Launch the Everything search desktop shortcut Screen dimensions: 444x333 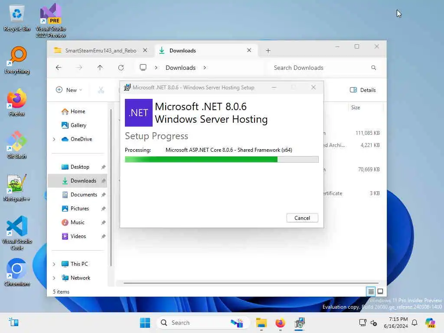point(17,60)
